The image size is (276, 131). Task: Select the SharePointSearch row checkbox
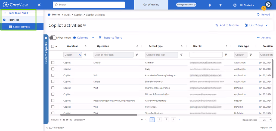pos(53,82)
